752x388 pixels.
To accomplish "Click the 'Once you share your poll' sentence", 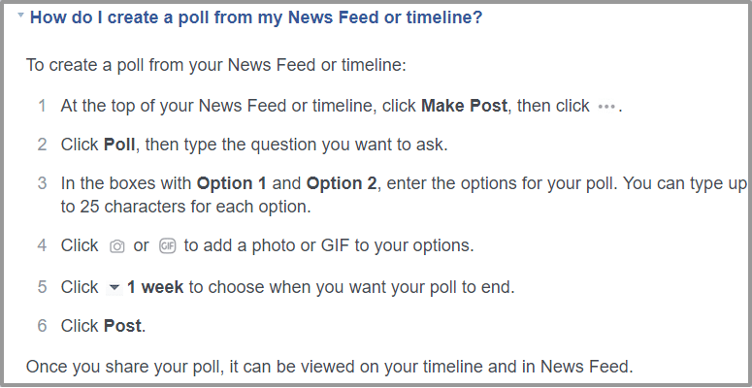I will pyautogui.click(x=330, y=367).
